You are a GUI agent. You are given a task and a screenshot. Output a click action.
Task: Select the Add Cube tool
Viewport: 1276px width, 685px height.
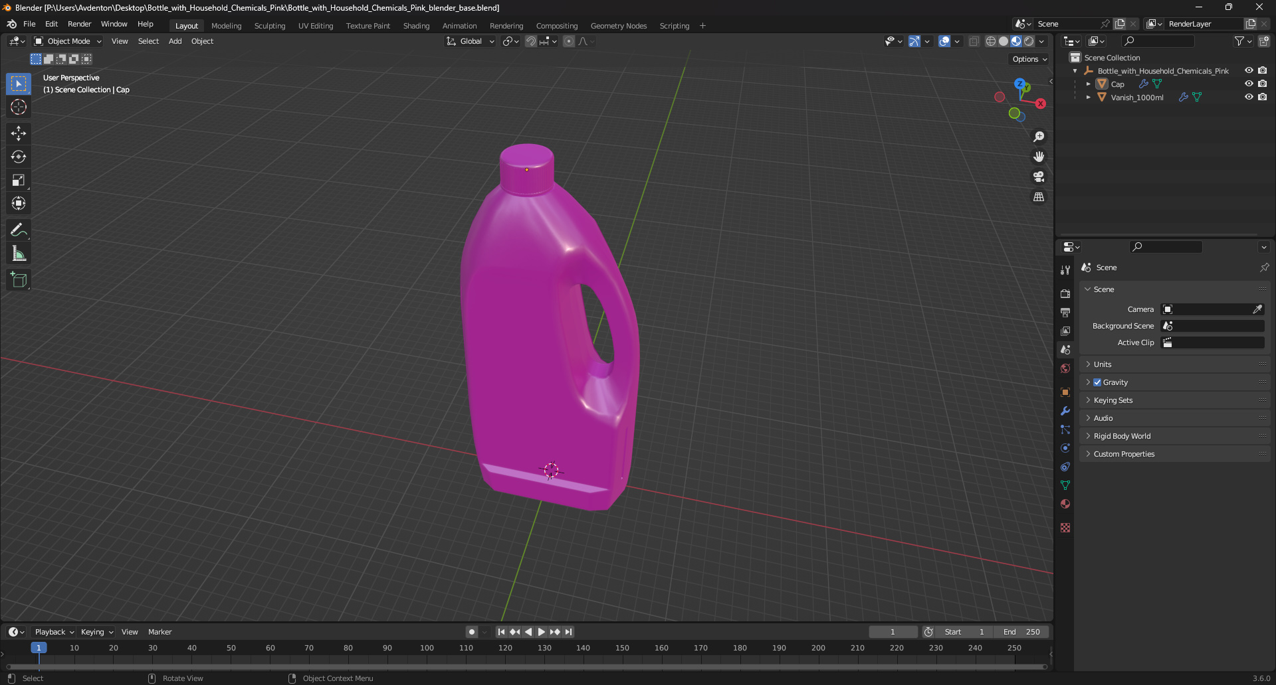pyautogui.click(x=19, y=280)
